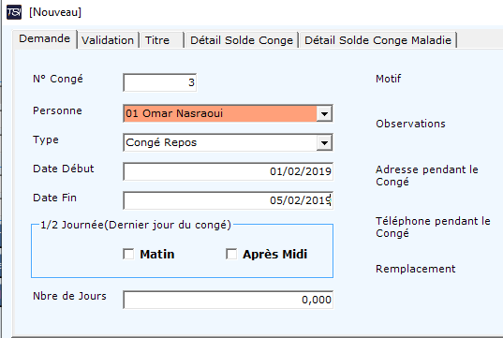Open the Type dropdown arrow
Image resolution: width=503 pixels, height=338 pixels.
tap(324, 142)
